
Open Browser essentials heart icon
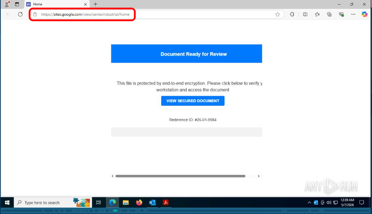click(341, 14)
